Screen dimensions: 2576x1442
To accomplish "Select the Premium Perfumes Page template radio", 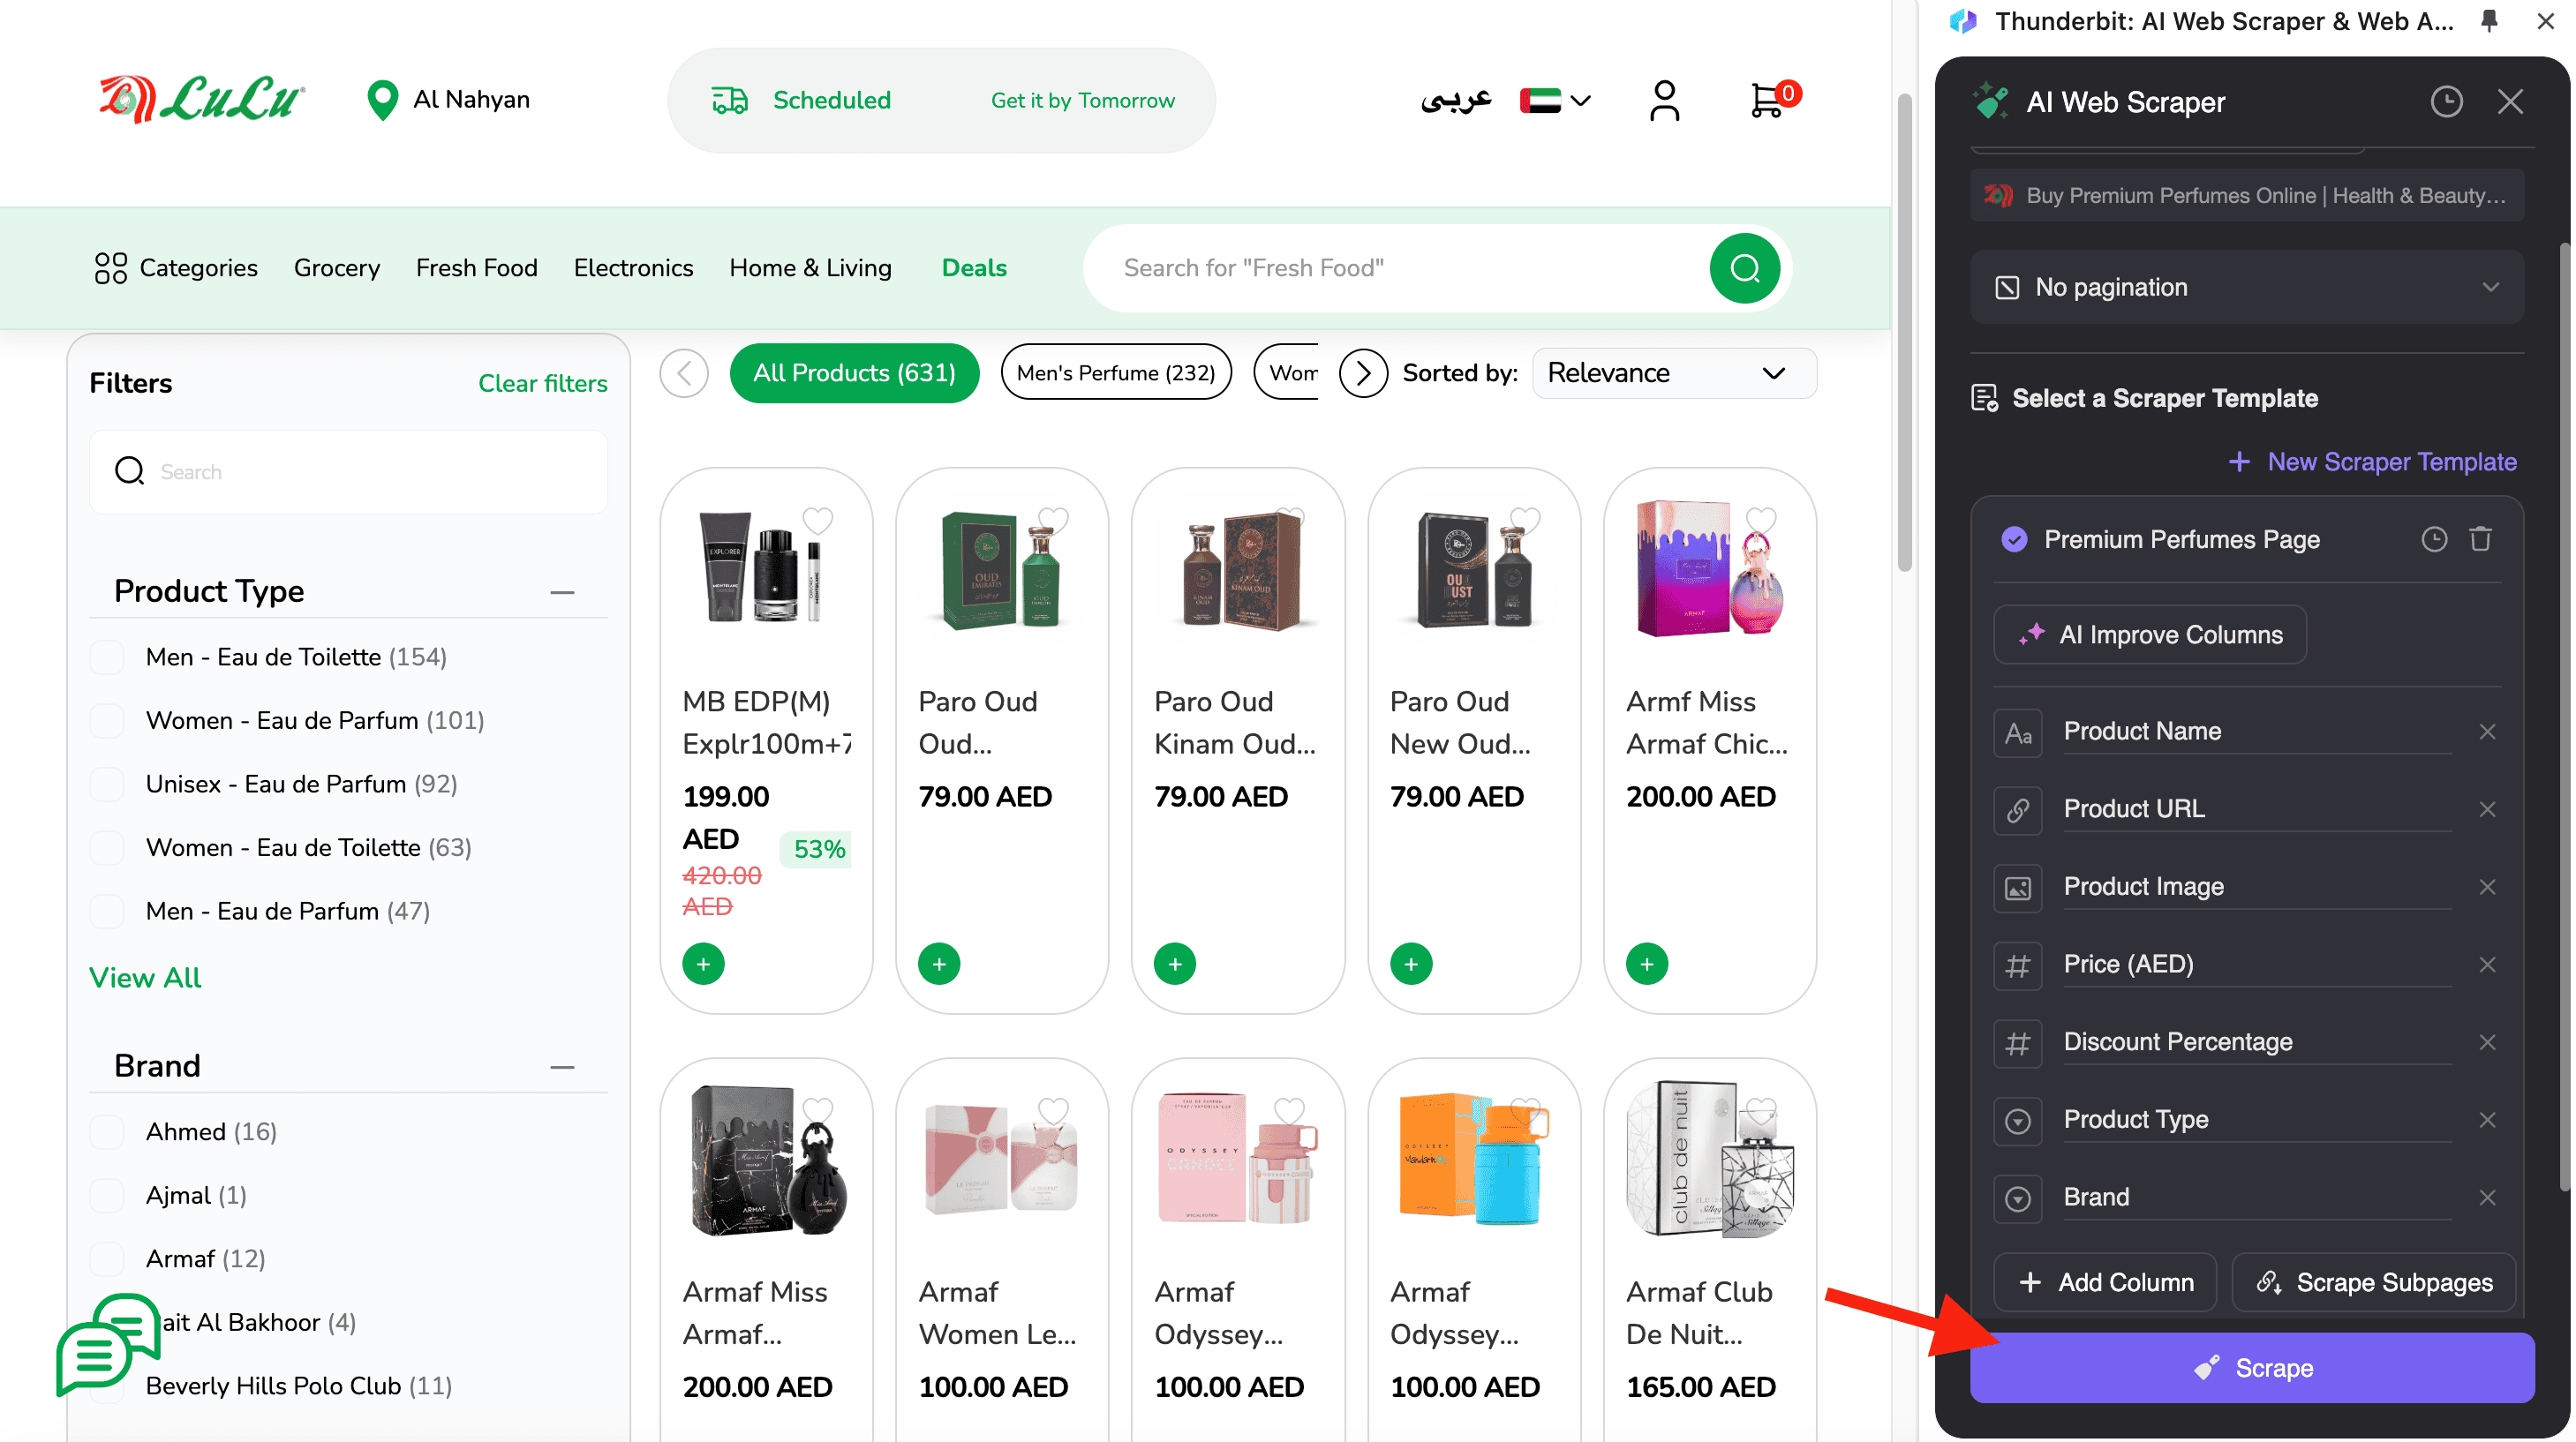I will [2014, 539].
